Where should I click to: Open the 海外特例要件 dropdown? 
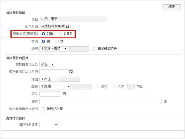(49, 125)
